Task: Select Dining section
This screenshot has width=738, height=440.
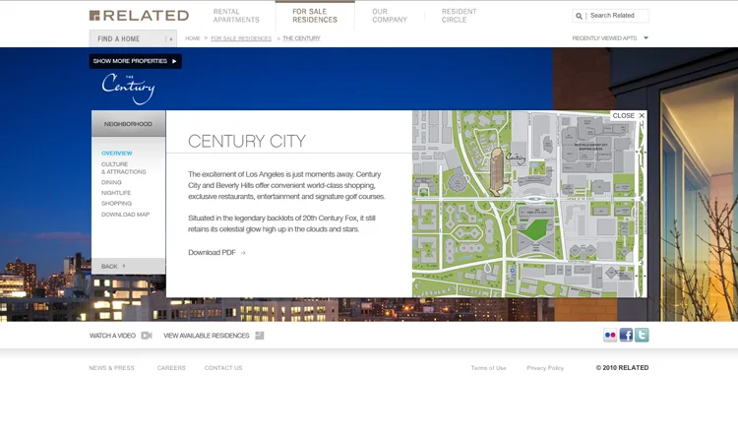Action: pyautogui.click(x=111, y=182)
